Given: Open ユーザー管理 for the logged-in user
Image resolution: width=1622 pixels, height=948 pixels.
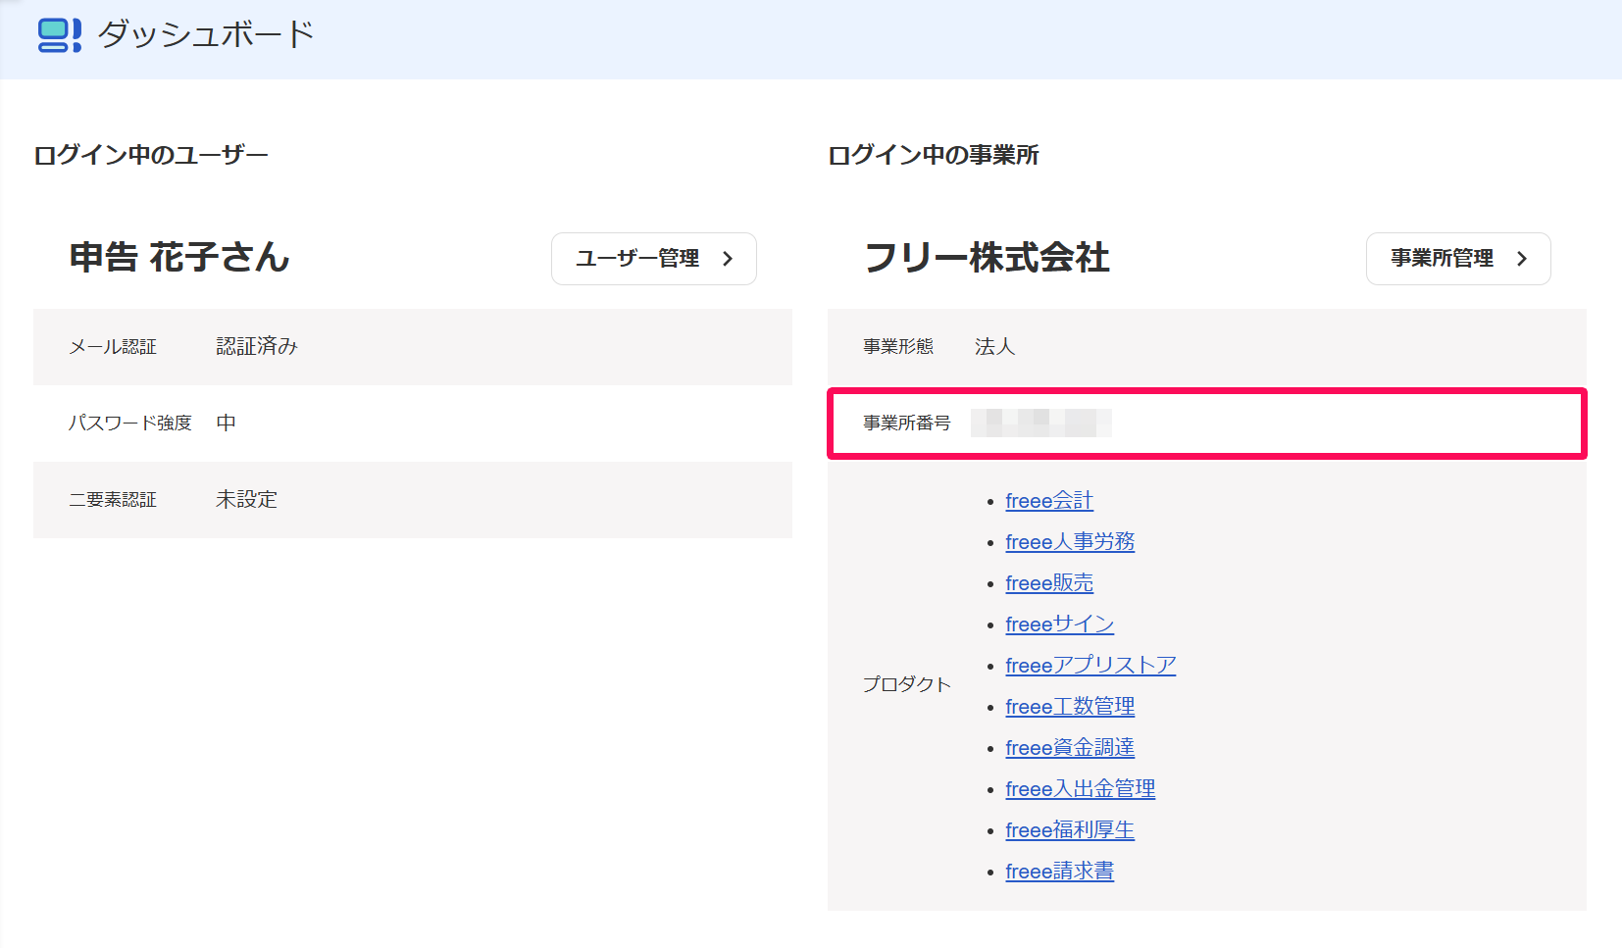Looking at the screenshot, I should click(653, 259).
